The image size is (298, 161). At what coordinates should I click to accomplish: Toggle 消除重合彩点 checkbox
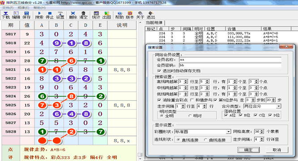pyautogui.click(x=159, y=100)
